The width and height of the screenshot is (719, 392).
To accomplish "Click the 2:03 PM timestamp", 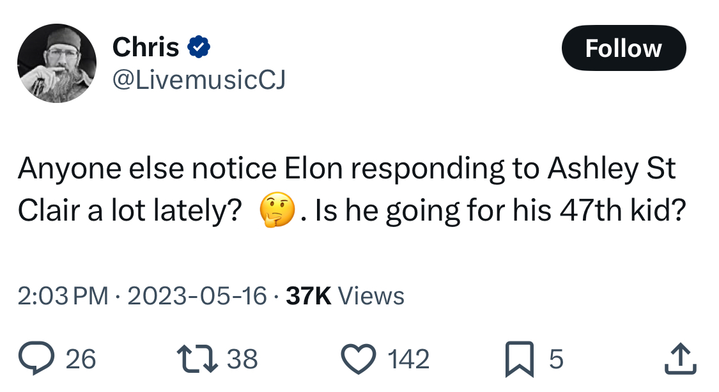I will pyautogui.click(x=63, y=295).
